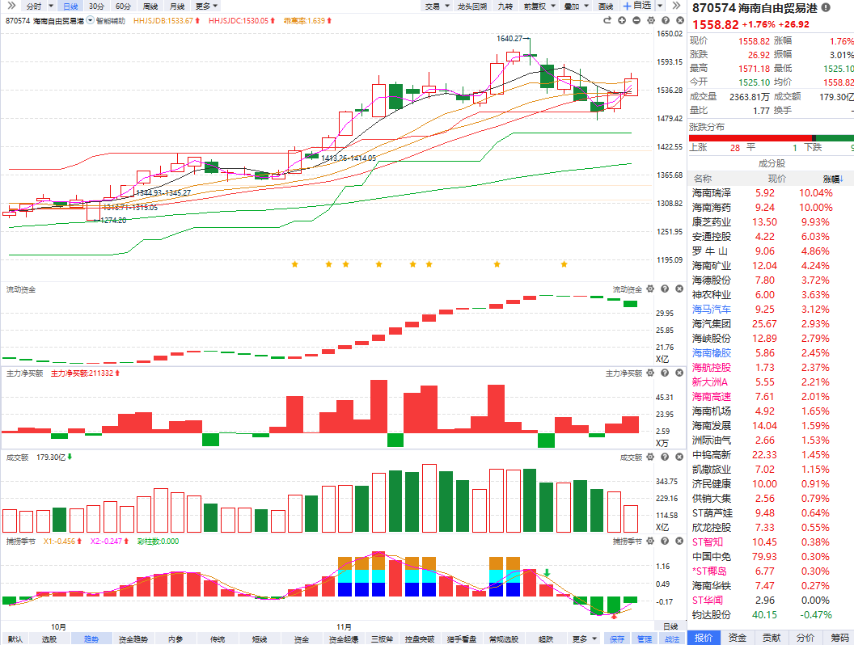Image resolution: width=854 pixels, height=645 pixels.
Task: Click the info icon beside 海南自由贸易港 title
Action: (825, 8)
